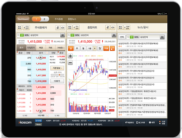182x138 pixels.
Task: Click magnifier icon in 뉴스/공시 search bar
Action: (128, 37)
